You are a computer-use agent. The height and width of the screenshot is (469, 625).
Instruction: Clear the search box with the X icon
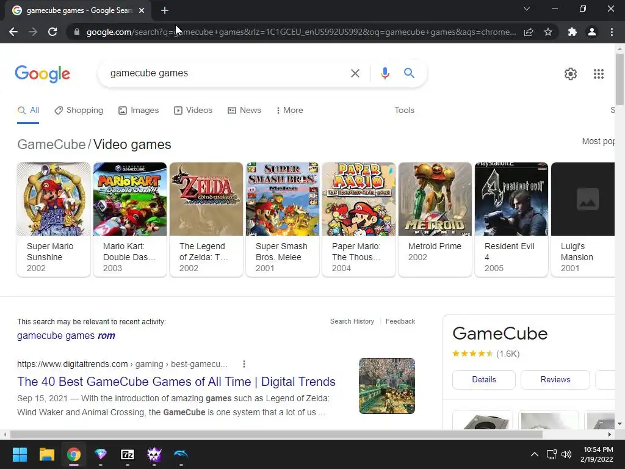(355, 73)
